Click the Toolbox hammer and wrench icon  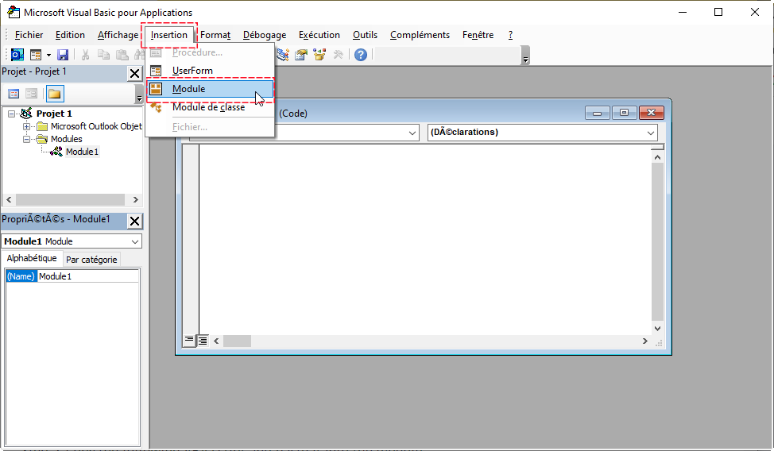pos(339,54)
